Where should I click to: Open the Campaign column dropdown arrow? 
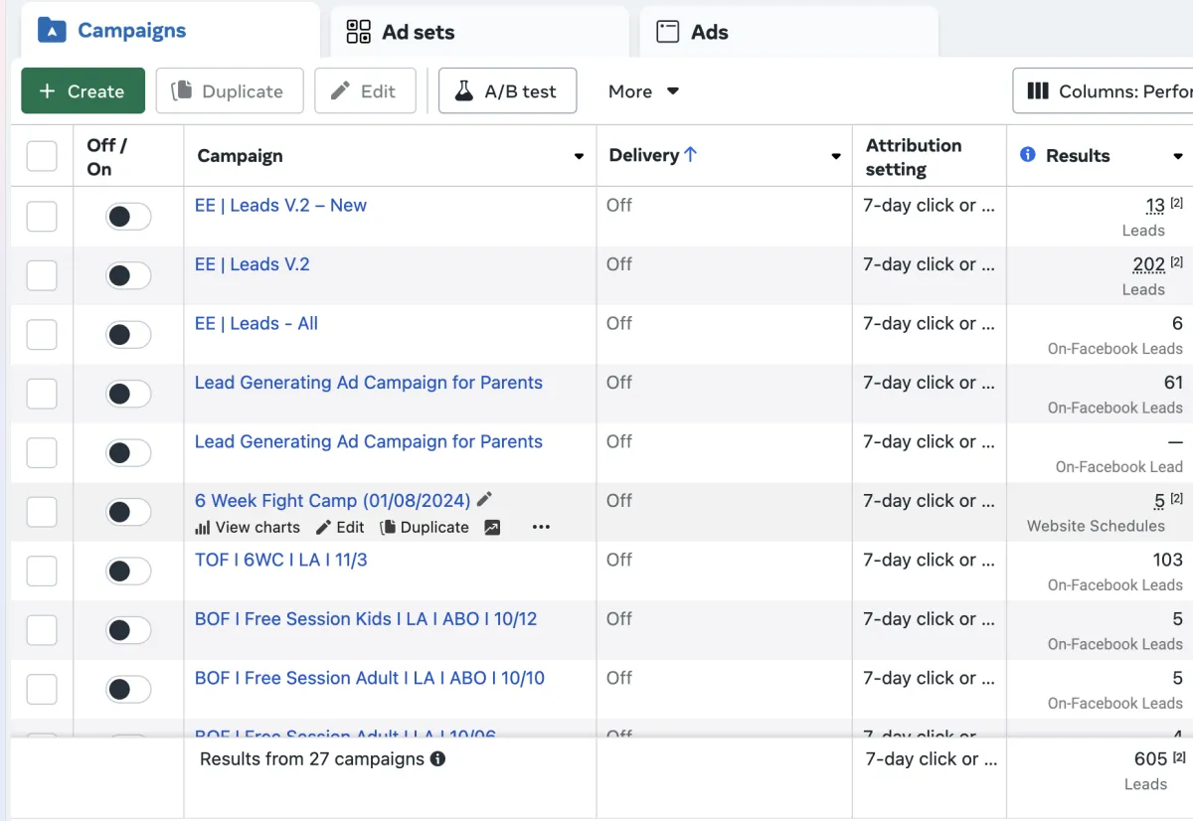pyautogui.click(x=579, y=156)
